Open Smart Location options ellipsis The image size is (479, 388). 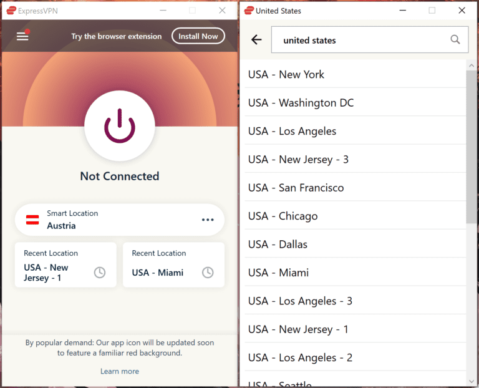[208, 220]
